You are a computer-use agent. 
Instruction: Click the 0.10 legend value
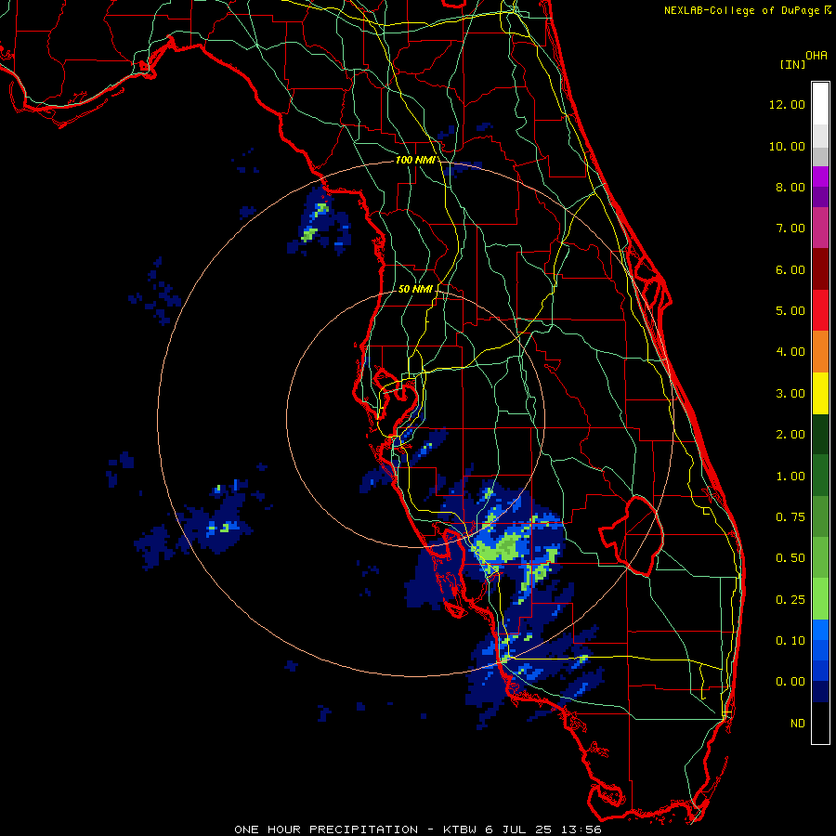790,641
